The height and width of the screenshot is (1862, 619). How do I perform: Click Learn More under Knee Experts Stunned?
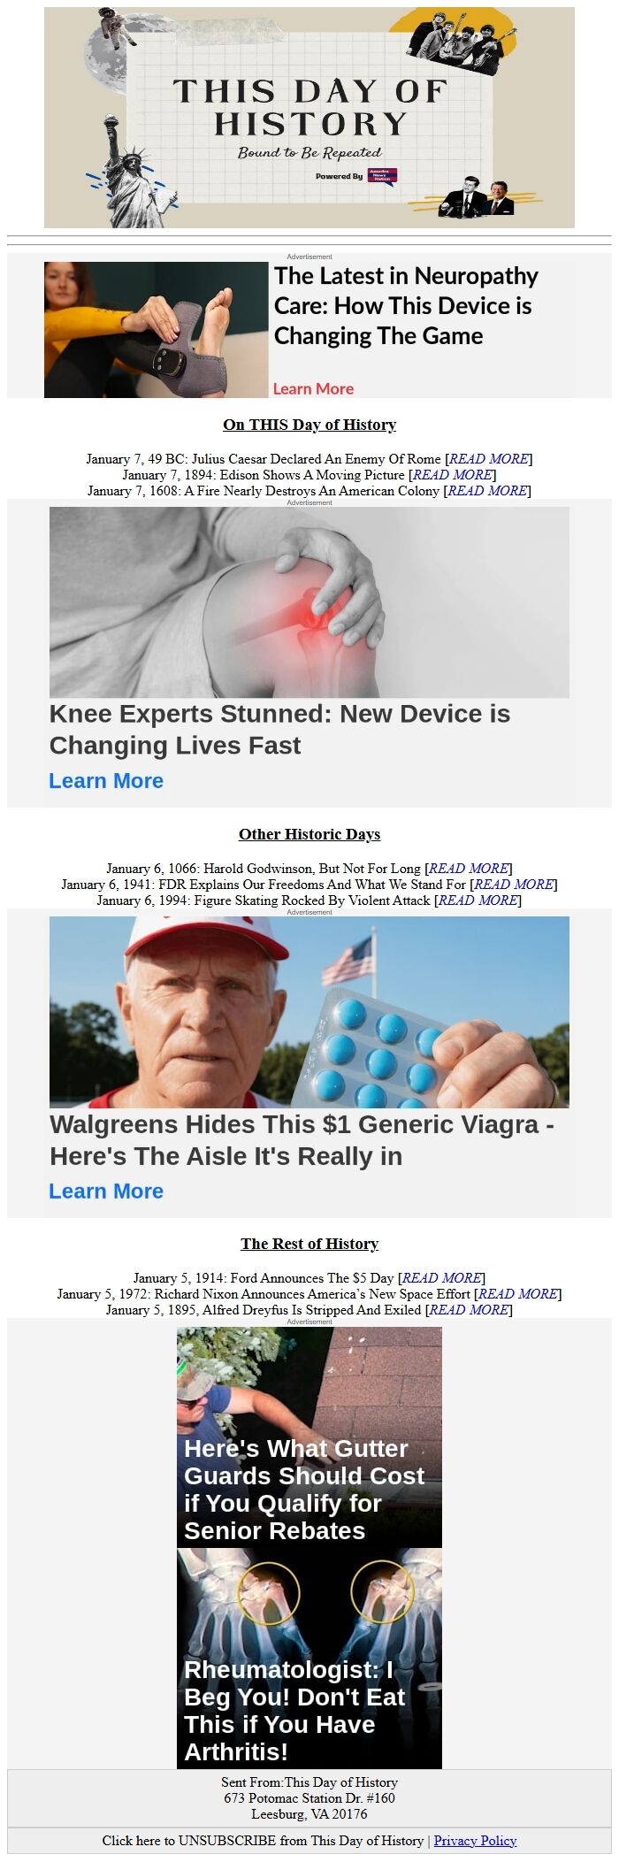[106, 781]
